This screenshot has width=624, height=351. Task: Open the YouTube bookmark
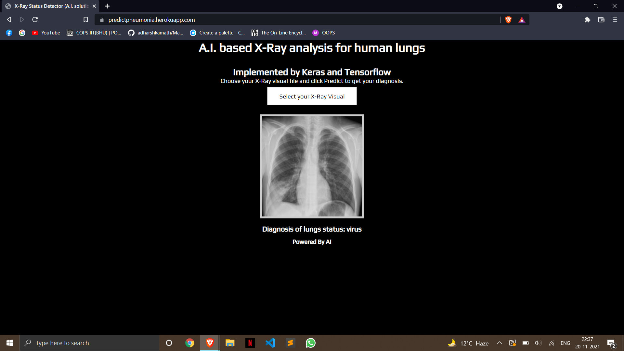point(46,32)
